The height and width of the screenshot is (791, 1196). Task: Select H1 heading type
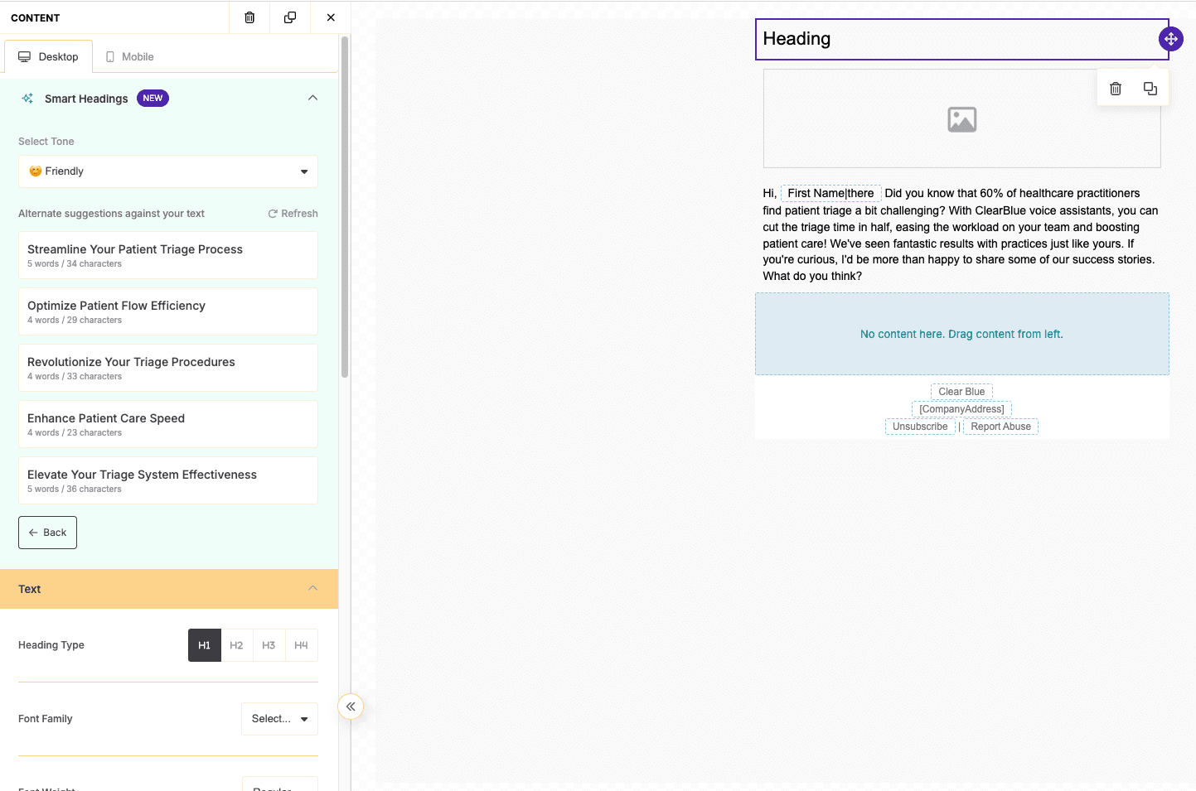(205, 645)
